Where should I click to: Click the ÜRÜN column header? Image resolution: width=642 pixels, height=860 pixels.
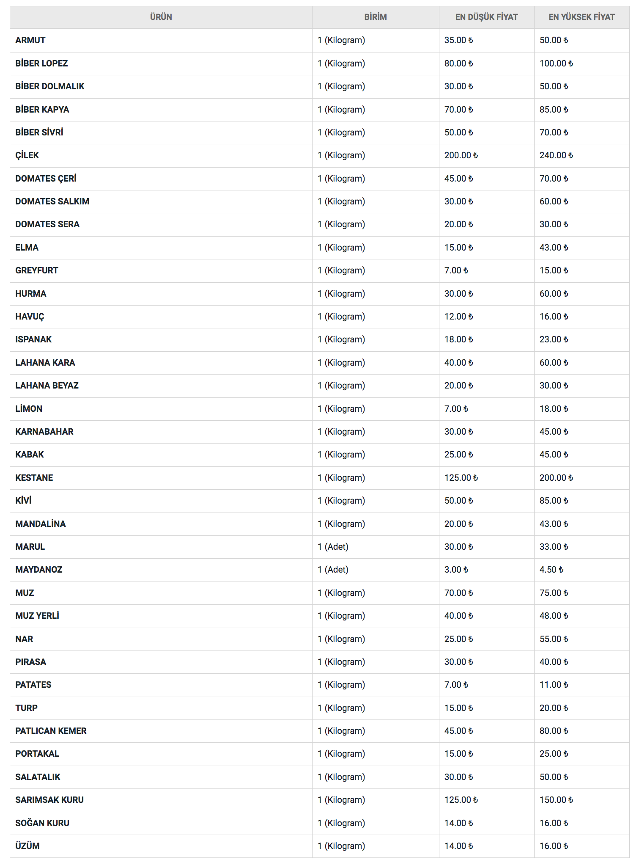[x=161, y=17]
